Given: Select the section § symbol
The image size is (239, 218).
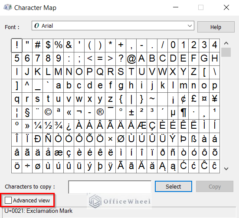Looking at the screenshot, I should pos(27,113).
